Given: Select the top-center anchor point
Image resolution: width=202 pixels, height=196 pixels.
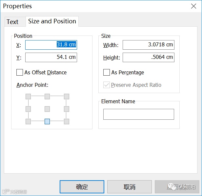Looking at the screenshot, I should coord(47,96).
